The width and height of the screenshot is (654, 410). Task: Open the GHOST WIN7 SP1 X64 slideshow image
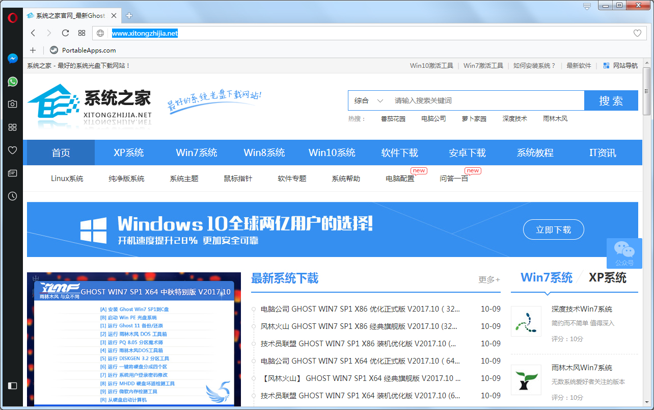coord(134,339)
